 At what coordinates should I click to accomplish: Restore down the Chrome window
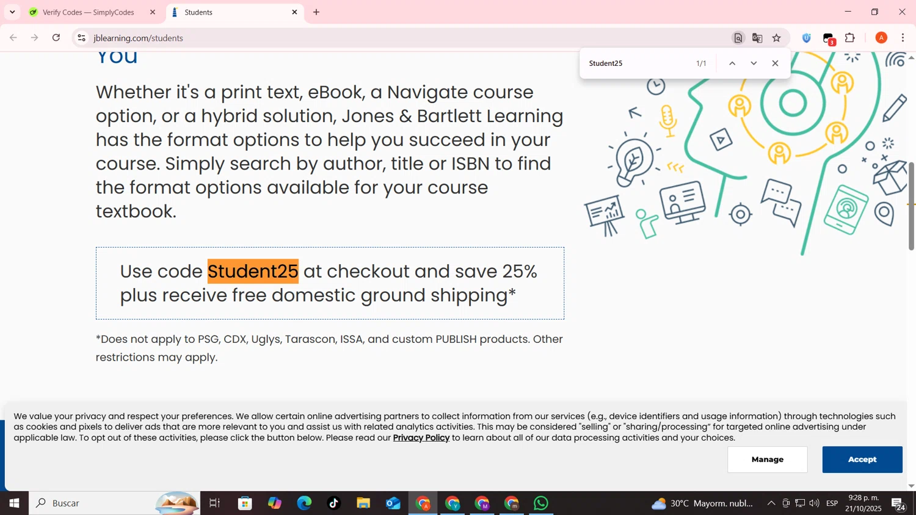[x=875, y=12]
